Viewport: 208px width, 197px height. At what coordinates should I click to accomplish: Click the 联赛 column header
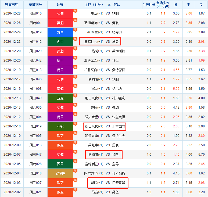click(60, 5)
